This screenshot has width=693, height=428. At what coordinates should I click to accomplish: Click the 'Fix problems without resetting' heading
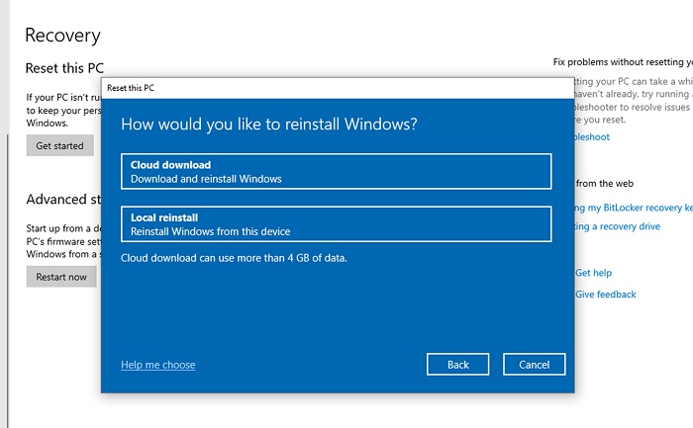[x=622, y=62]
